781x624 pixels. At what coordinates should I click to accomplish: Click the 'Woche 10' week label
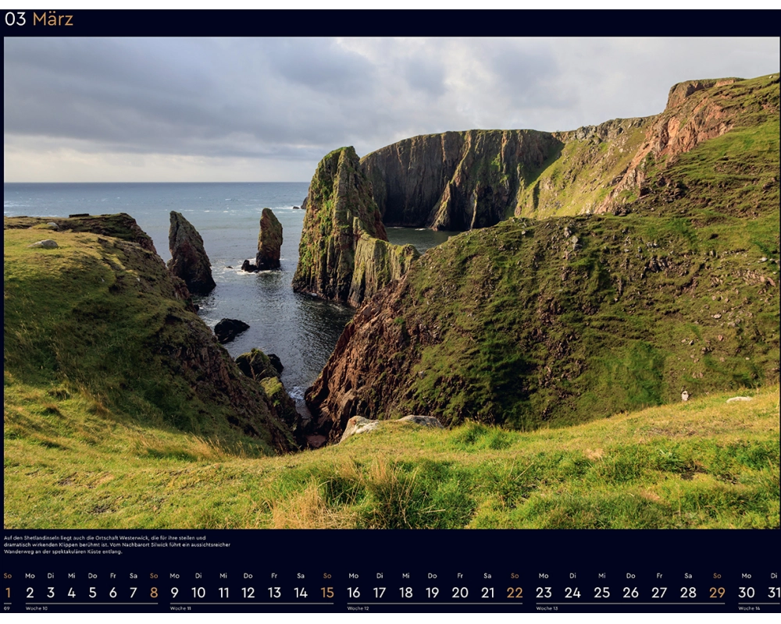click(36, 608)
